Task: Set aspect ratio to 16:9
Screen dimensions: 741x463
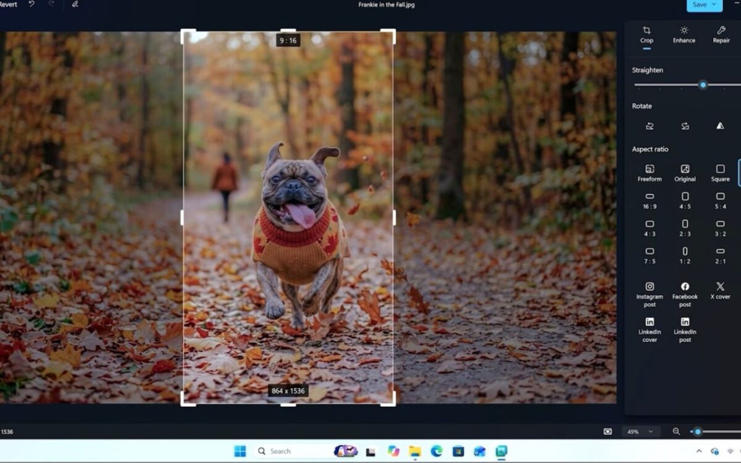Action: point(650,201)
